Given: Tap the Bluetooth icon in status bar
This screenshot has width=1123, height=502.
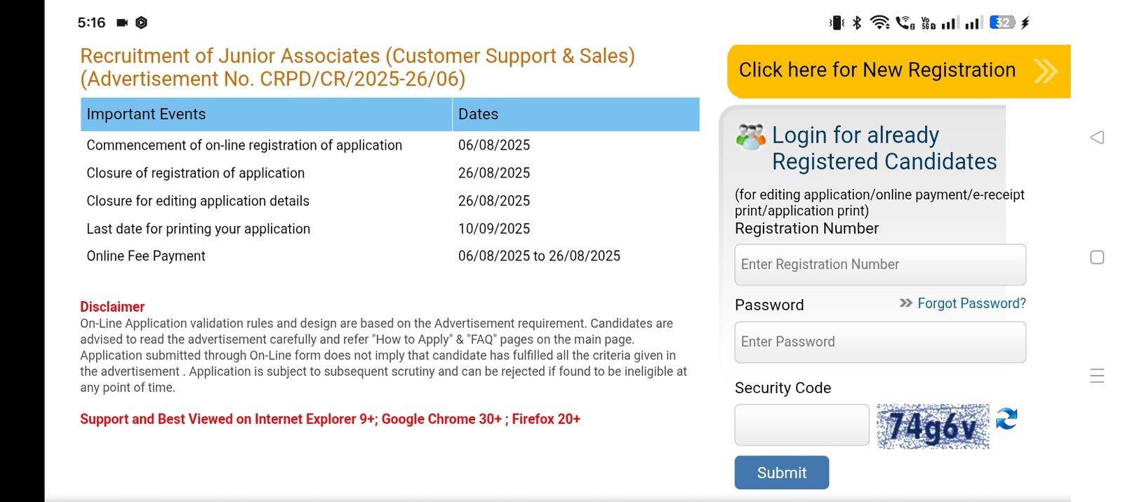Looking at the screenshot, I should pyautogui.click(x=856, y=22).
